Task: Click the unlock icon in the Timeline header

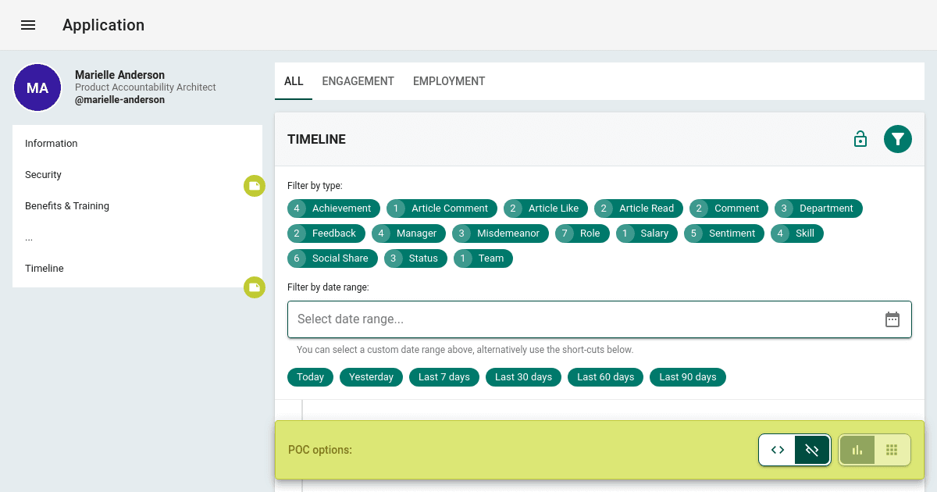Action: pos(860,138)
